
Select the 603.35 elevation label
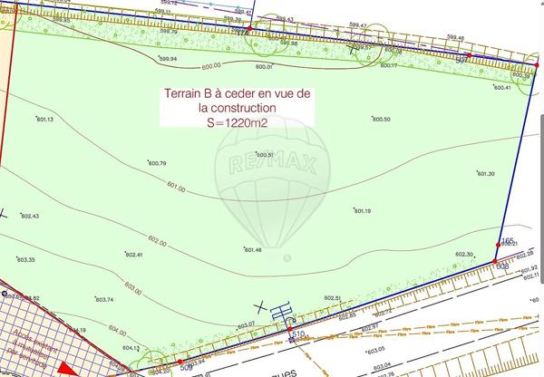click(25, 260)
